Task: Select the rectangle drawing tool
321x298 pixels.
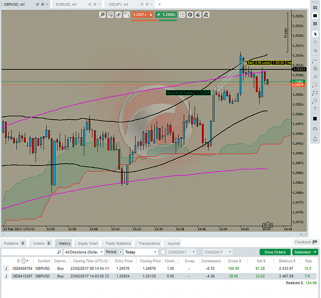Action: [x=315, y=93]
